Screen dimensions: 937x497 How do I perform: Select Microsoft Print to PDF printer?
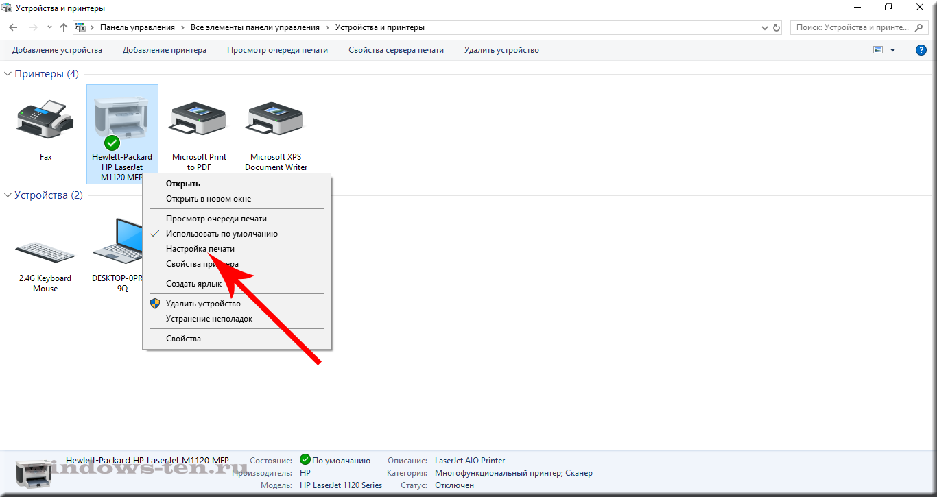(x=199, y=119)
